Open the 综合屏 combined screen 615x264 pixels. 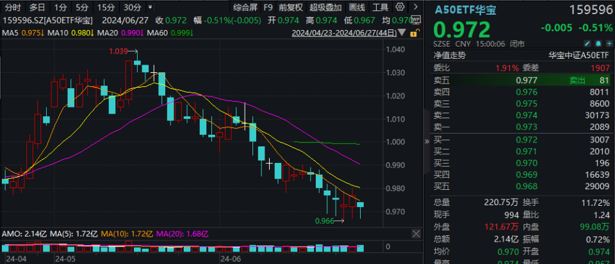245,7
